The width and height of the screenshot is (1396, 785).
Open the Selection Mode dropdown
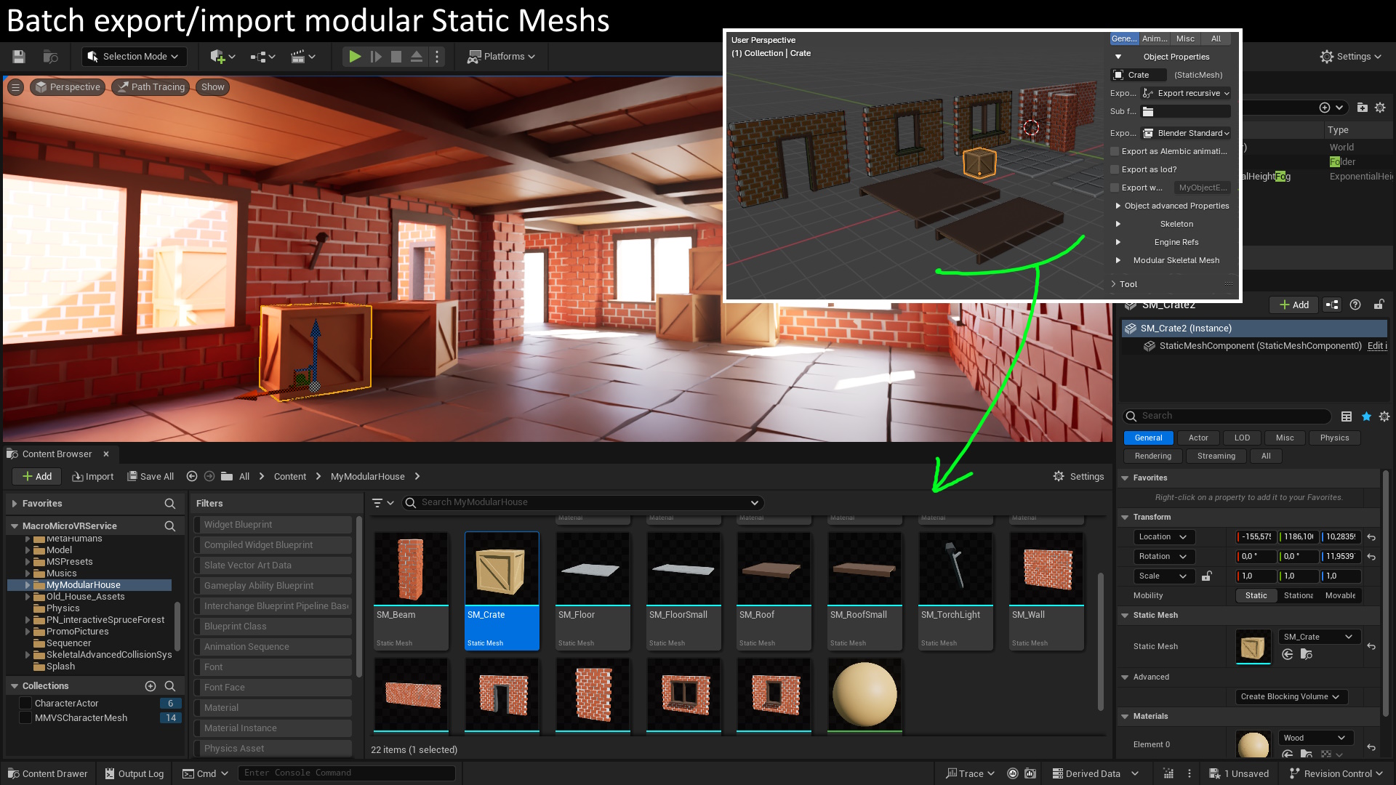(x=134, y=57)
